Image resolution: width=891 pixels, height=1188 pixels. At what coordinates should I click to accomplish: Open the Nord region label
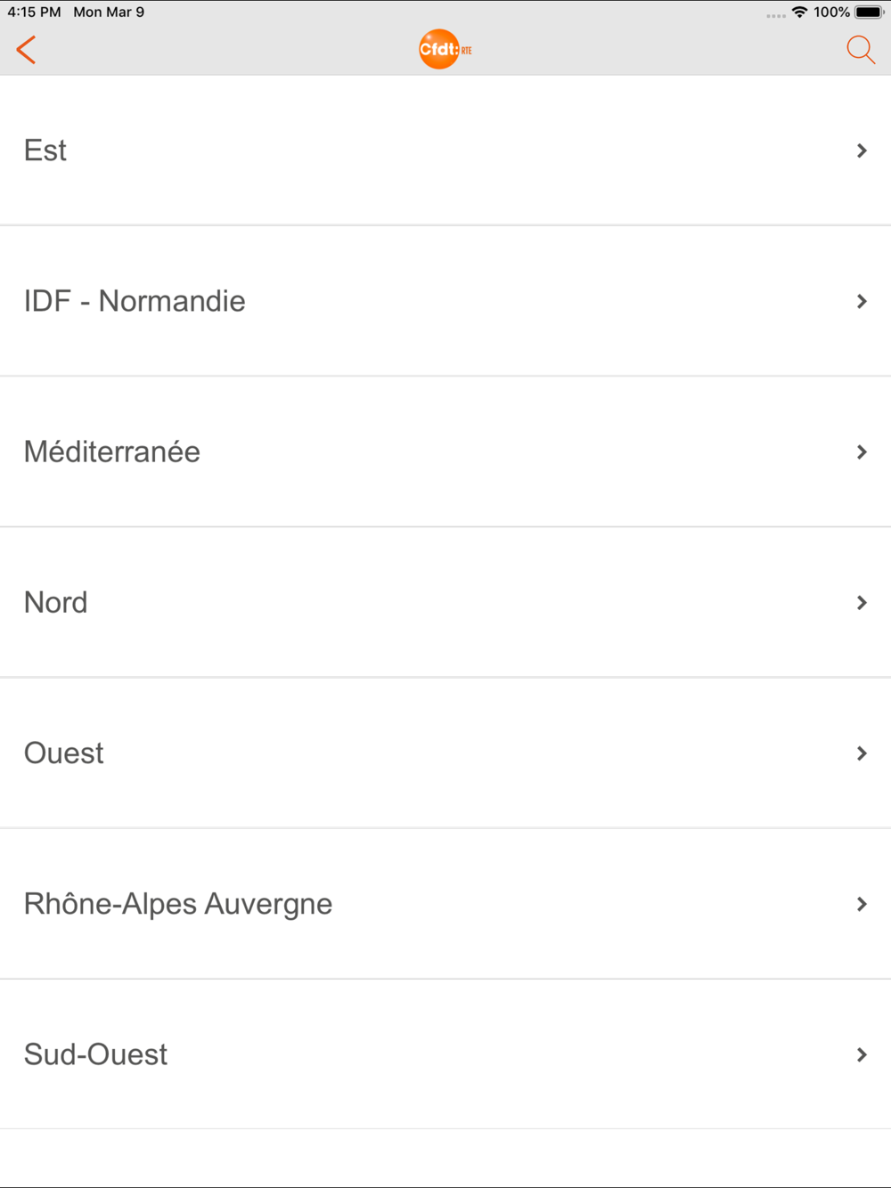(x=56, y=603)
